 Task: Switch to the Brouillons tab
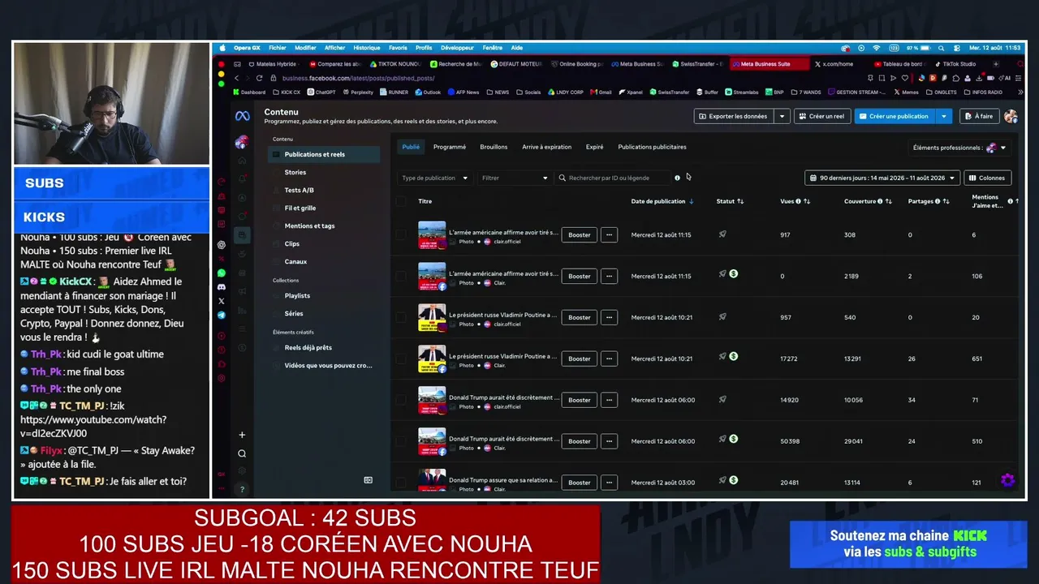[494, 147]
